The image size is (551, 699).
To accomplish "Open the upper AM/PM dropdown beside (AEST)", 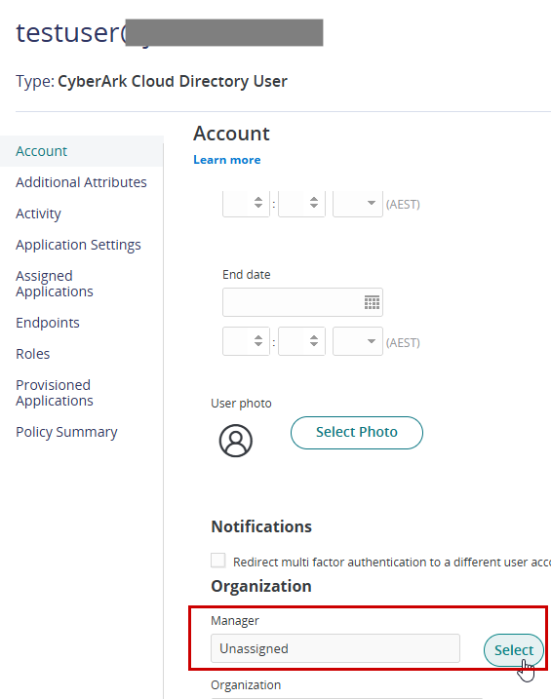I will tap(358, 204).
